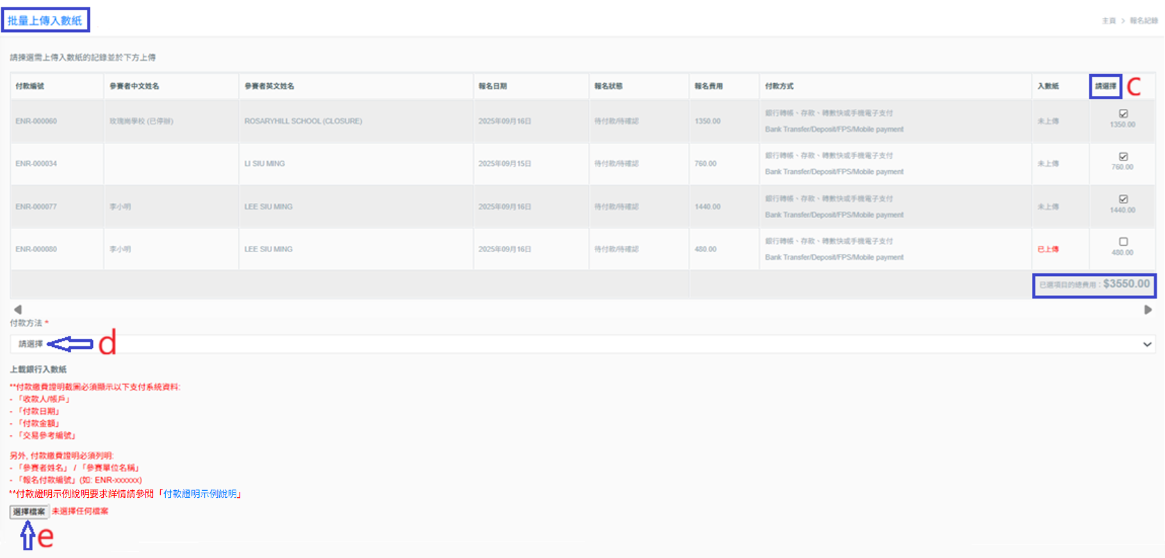
Task: Go to 主頁 in the breadcrumb
Action: point(1109,21)
